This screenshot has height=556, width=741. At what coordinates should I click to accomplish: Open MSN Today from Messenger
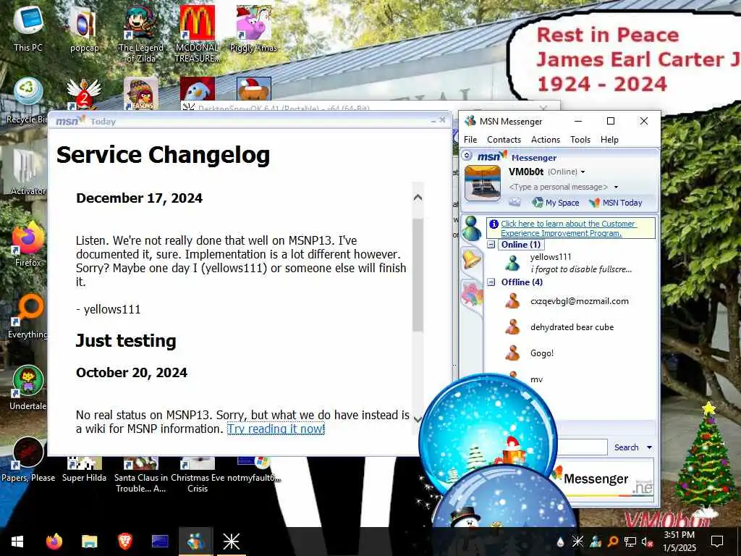[x=616, y=203]
